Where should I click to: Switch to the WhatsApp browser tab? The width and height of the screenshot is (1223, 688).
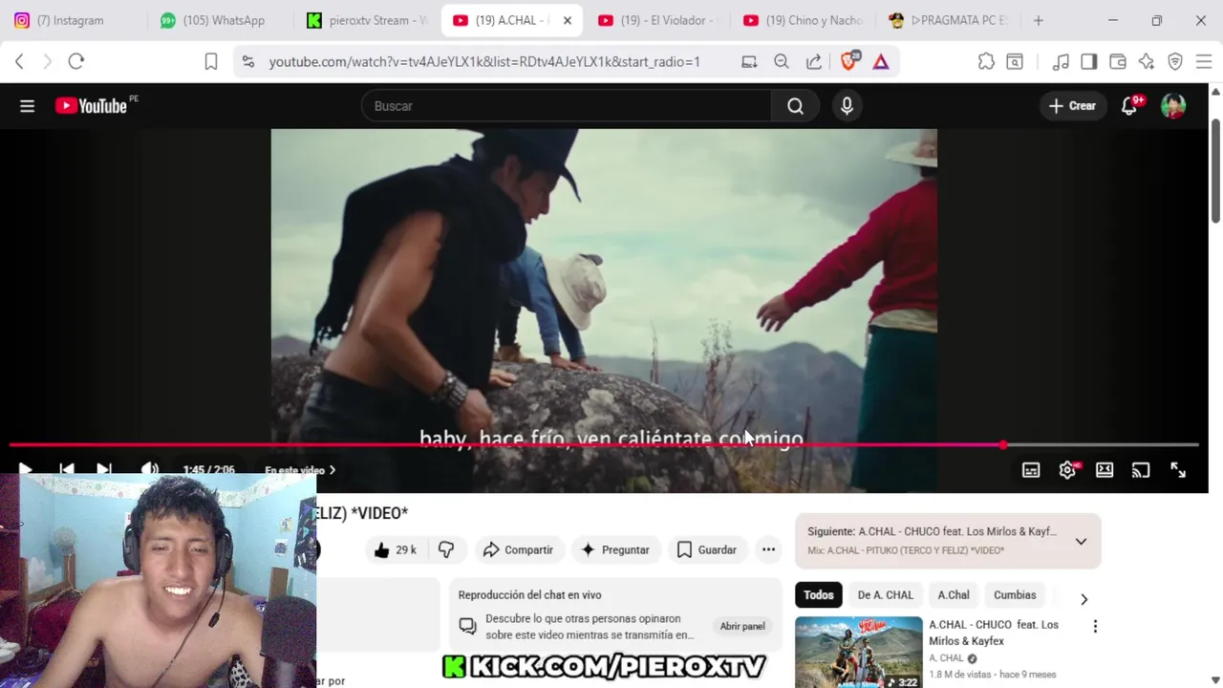(x=222, y=20)
